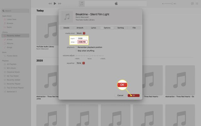The height and width of the screenshot is (126, 201).
Task: Switch to the File tab
Action: click(134, 28)
